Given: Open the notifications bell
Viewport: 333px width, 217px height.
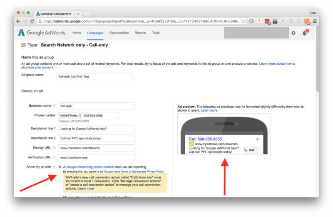Looking at the screenshot, I should (305, 33).
